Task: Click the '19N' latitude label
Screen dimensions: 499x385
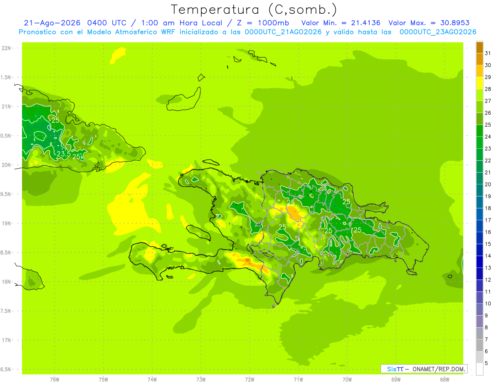Action: click(7, 223)
